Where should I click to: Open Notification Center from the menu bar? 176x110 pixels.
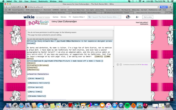point(172,1)
